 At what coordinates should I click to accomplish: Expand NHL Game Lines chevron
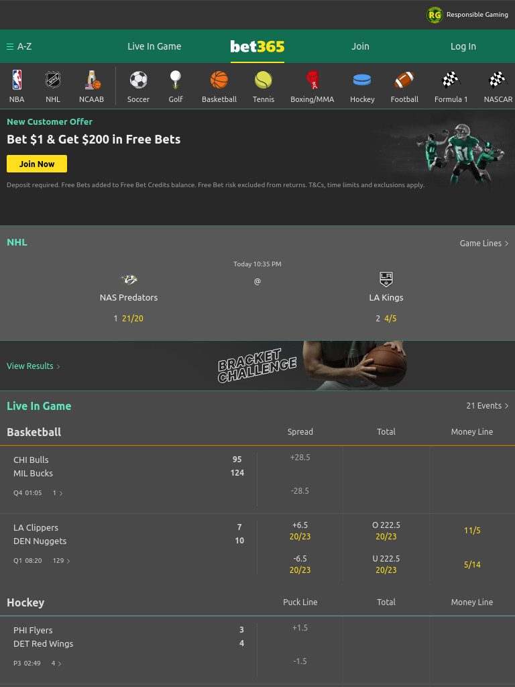[x=507, y=243]
